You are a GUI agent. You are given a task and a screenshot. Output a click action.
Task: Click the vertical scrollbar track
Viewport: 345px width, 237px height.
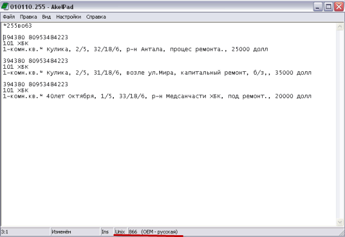click(340, 124)
